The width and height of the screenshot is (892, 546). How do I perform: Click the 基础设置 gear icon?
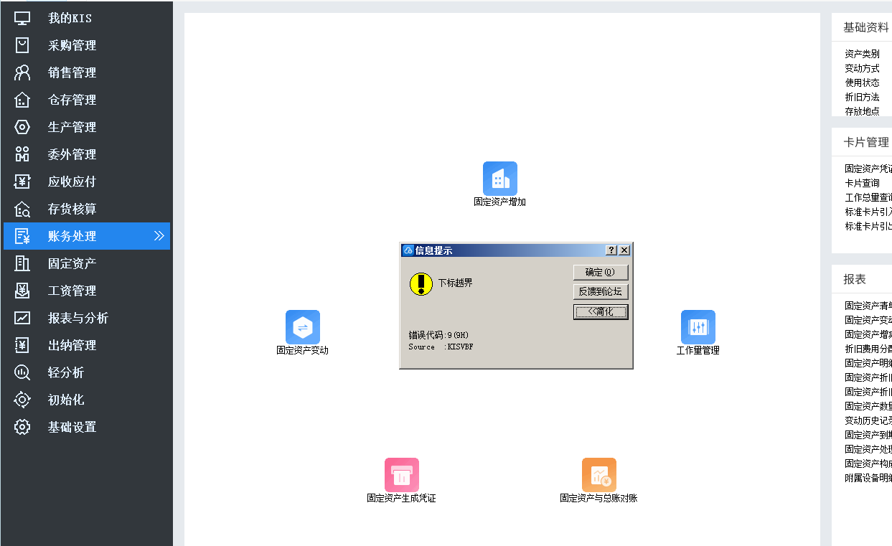[x=23, y=427]
